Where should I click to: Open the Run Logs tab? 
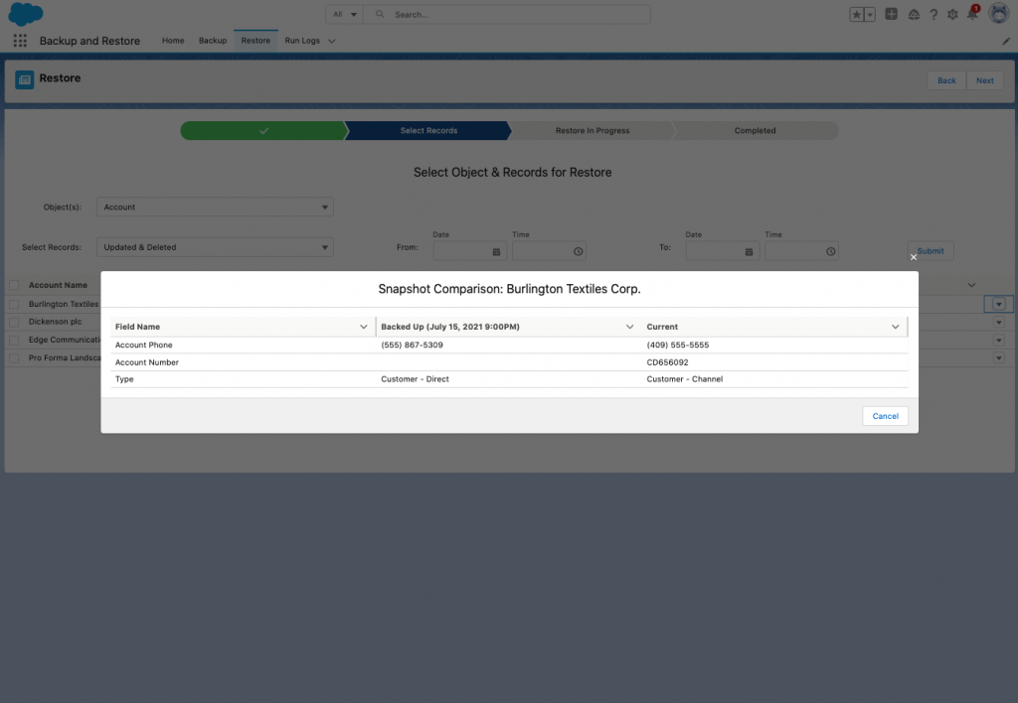(x=302, y=40)
